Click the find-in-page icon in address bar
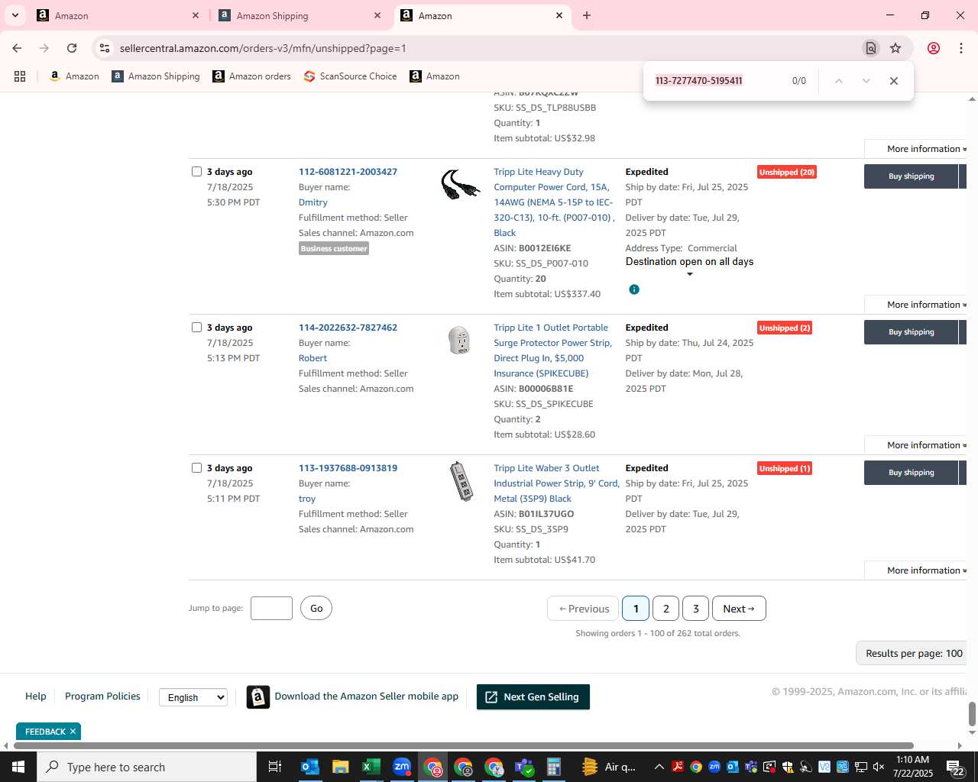978x782 pixels. 870,48
